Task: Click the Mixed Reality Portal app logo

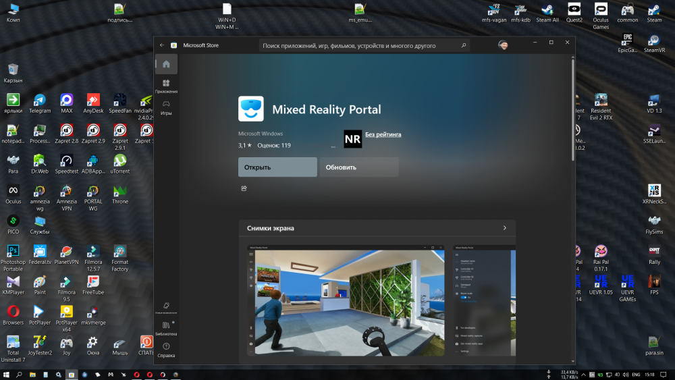Action: [251, 109]
